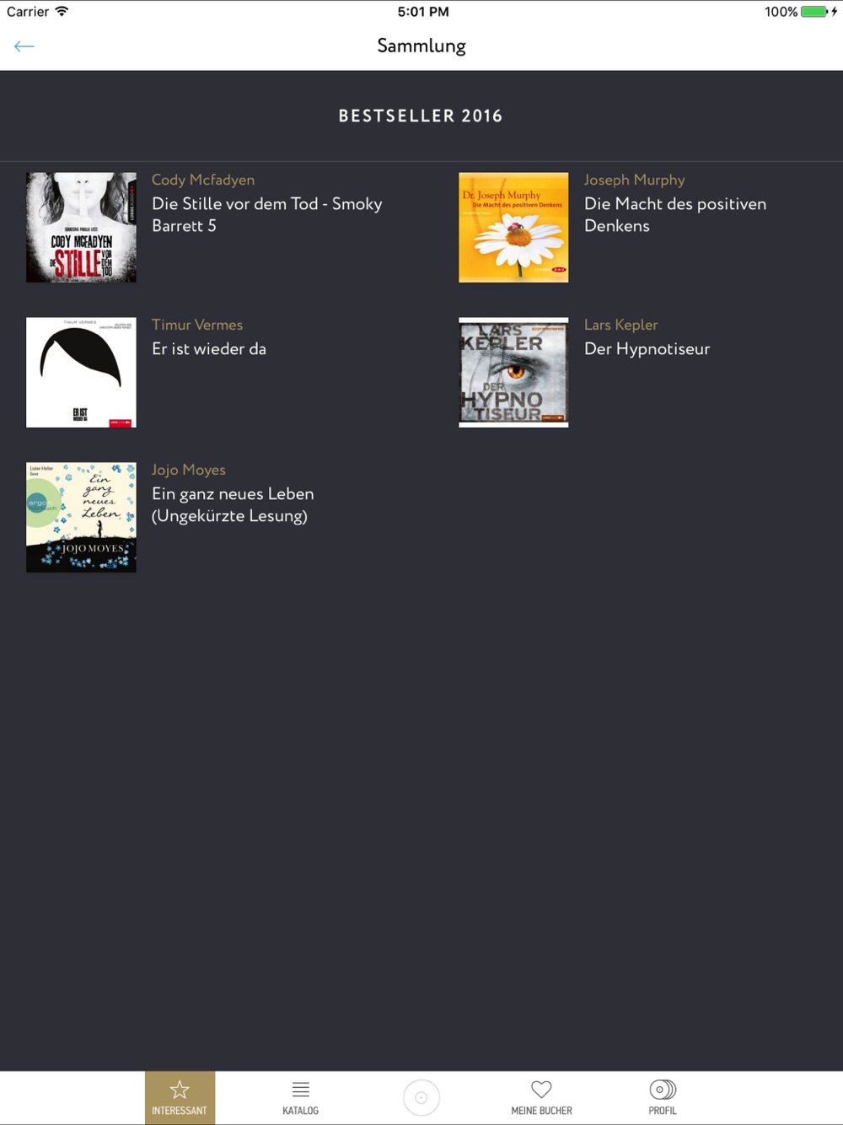Tap the center player disc icon
This screenshot has height=1125, width=843.
421,1097
